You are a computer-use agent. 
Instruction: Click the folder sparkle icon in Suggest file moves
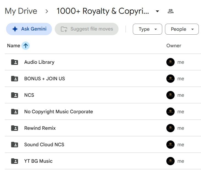pos(64,29)
